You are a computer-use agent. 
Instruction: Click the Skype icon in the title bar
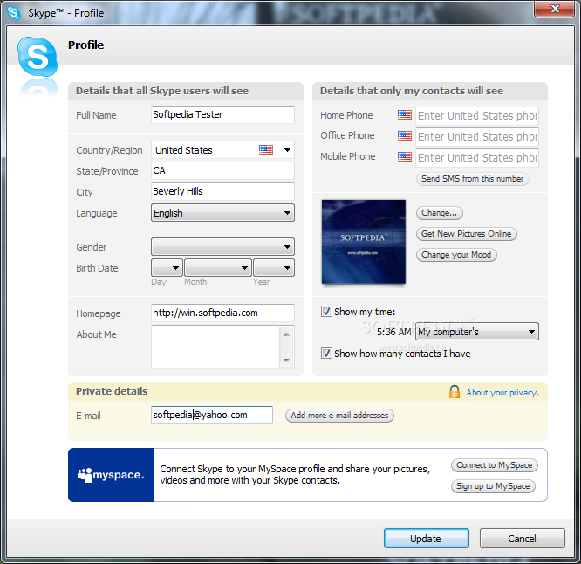click(14, 13)
